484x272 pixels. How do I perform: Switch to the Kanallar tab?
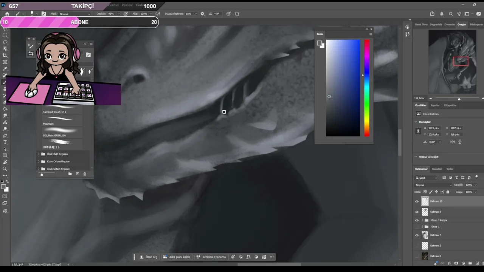(437, 169)
